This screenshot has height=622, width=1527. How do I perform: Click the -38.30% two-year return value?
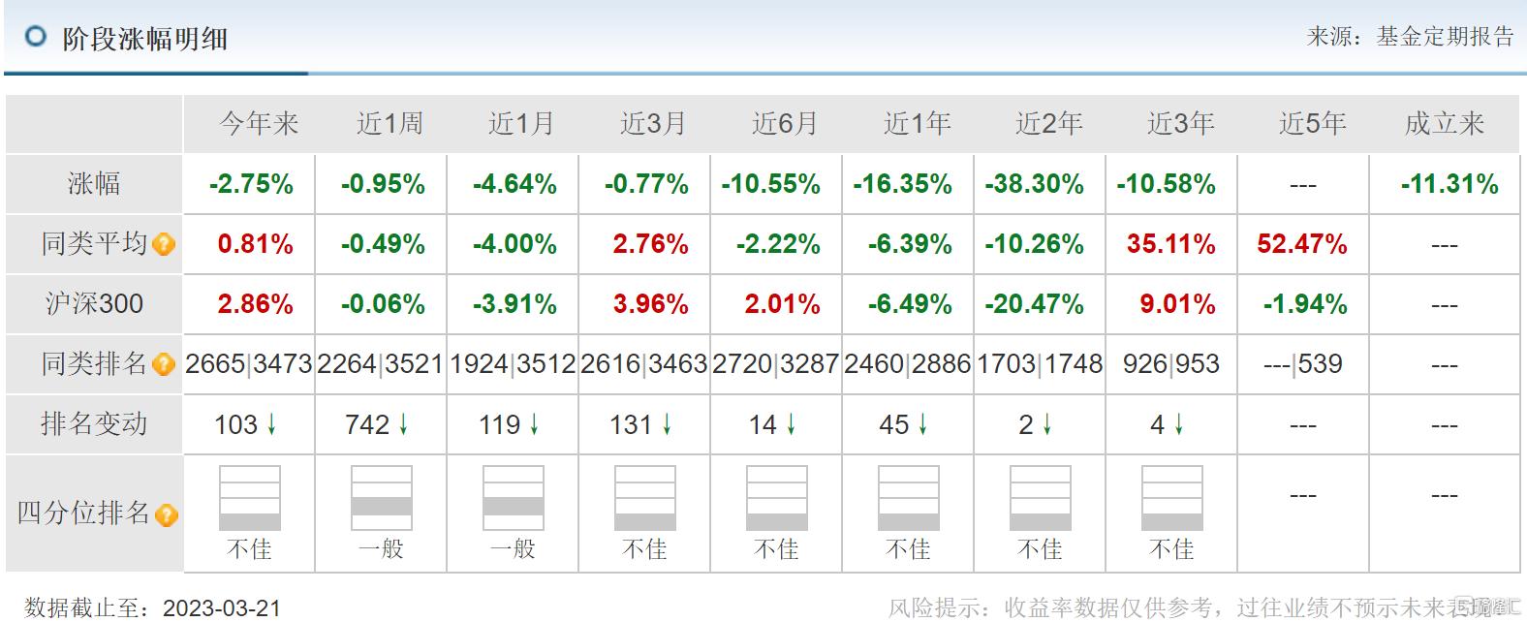[1034, 184]
